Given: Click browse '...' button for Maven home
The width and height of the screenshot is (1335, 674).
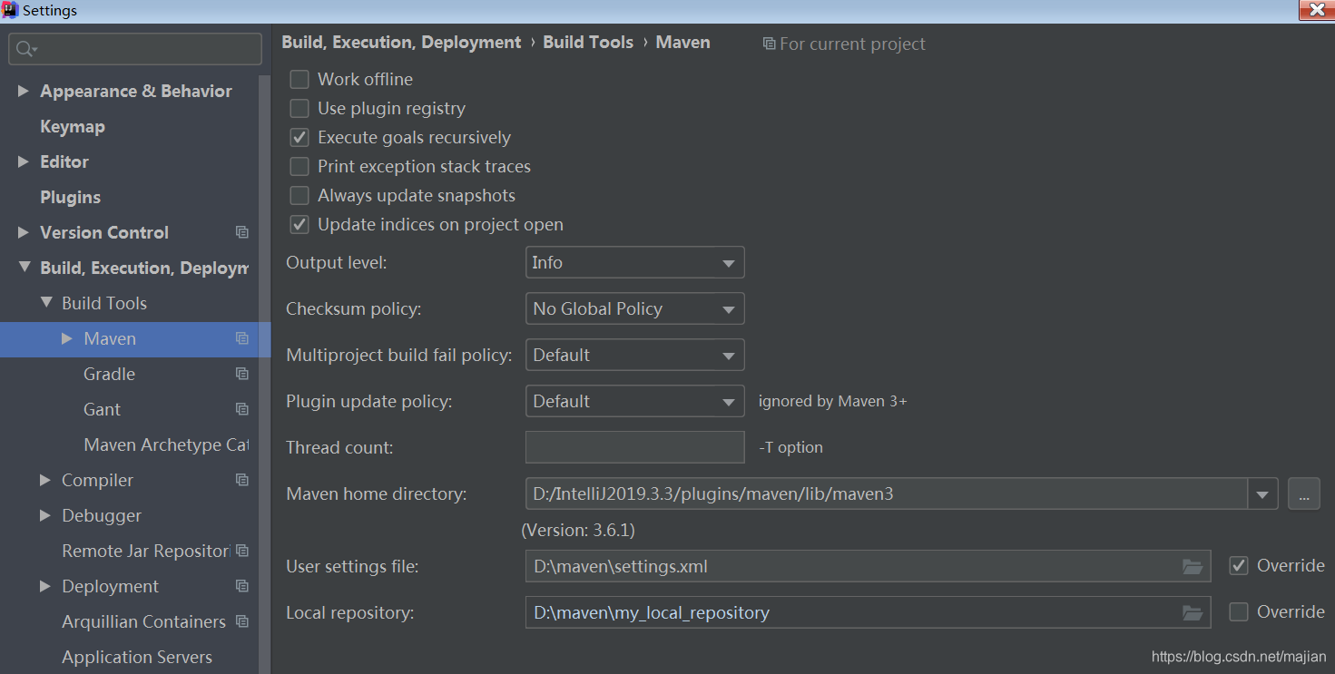Looking at the screenshot, I should coord(1304,494).
